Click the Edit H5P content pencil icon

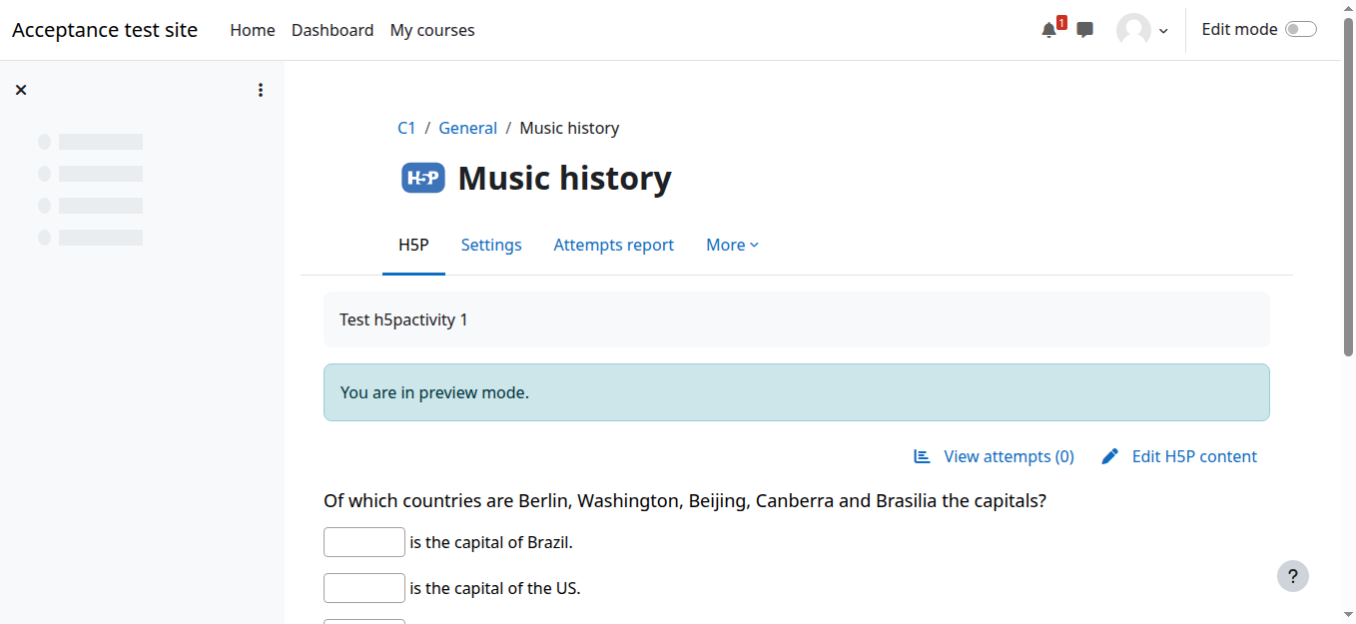[1109, 456]
